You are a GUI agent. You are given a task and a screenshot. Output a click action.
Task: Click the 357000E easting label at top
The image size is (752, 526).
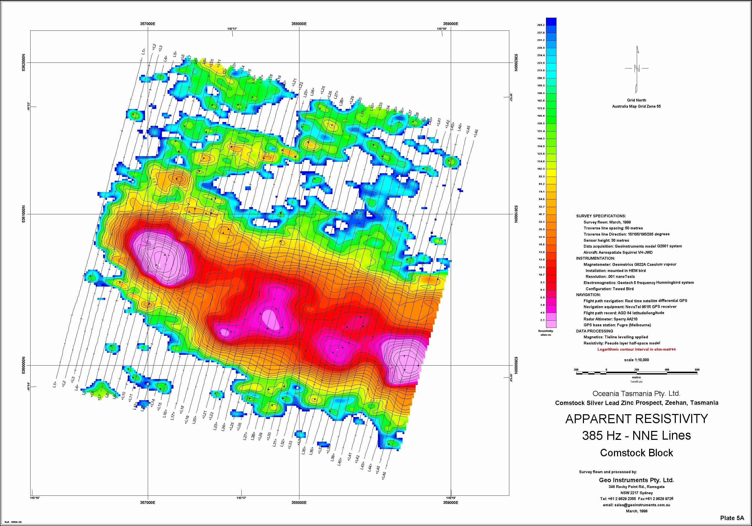pyautogui.click(x=148, y=24)
